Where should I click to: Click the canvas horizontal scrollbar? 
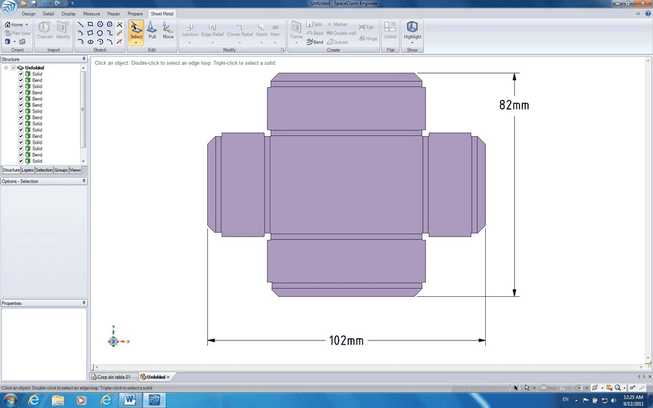pyautogui.click(x=368, y=367)
